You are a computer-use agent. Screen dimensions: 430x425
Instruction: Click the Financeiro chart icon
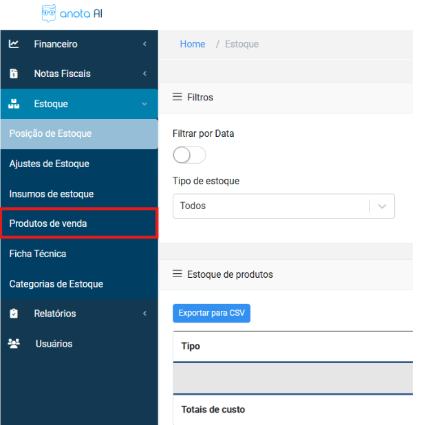[14, 44]
